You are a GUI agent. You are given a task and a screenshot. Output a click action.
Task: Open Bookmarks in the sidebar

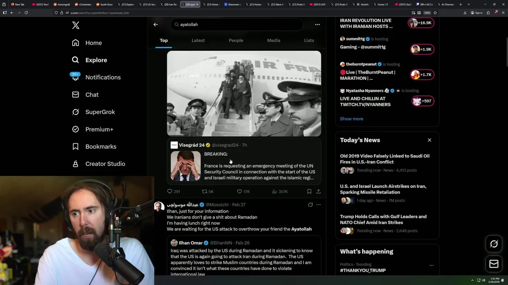click(x=94, y=146)
